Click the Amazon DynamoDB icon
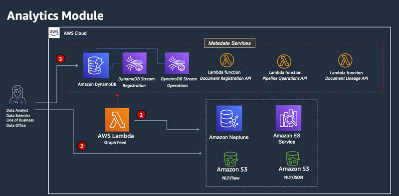Screen dimensions: 399x196 coord(96,65)
